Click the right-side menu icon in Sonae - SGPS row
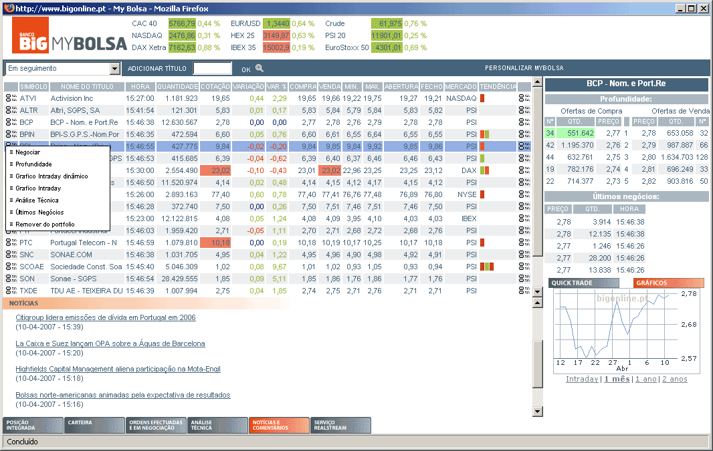 click(x=524, y=279)
